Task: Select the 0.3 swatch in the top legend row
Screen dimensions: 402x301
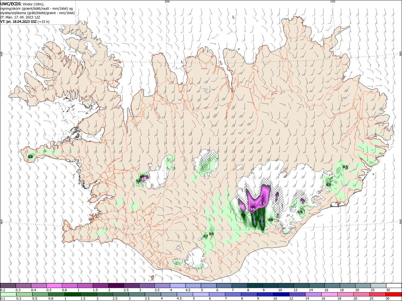Action: pos(23,286)
